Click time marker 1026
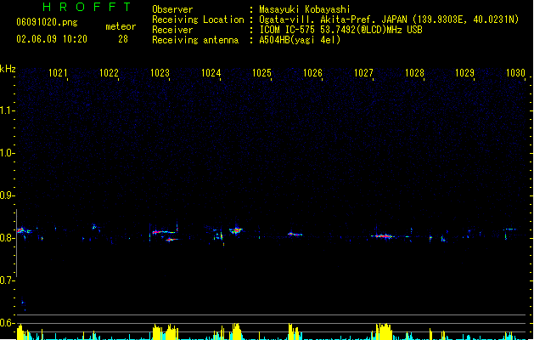534x340 pixels. click(x=312, y=73)
